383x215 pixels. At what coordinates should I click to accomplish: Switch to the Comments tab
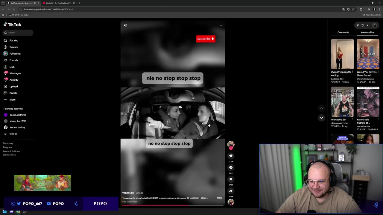(x=343, y=32)
